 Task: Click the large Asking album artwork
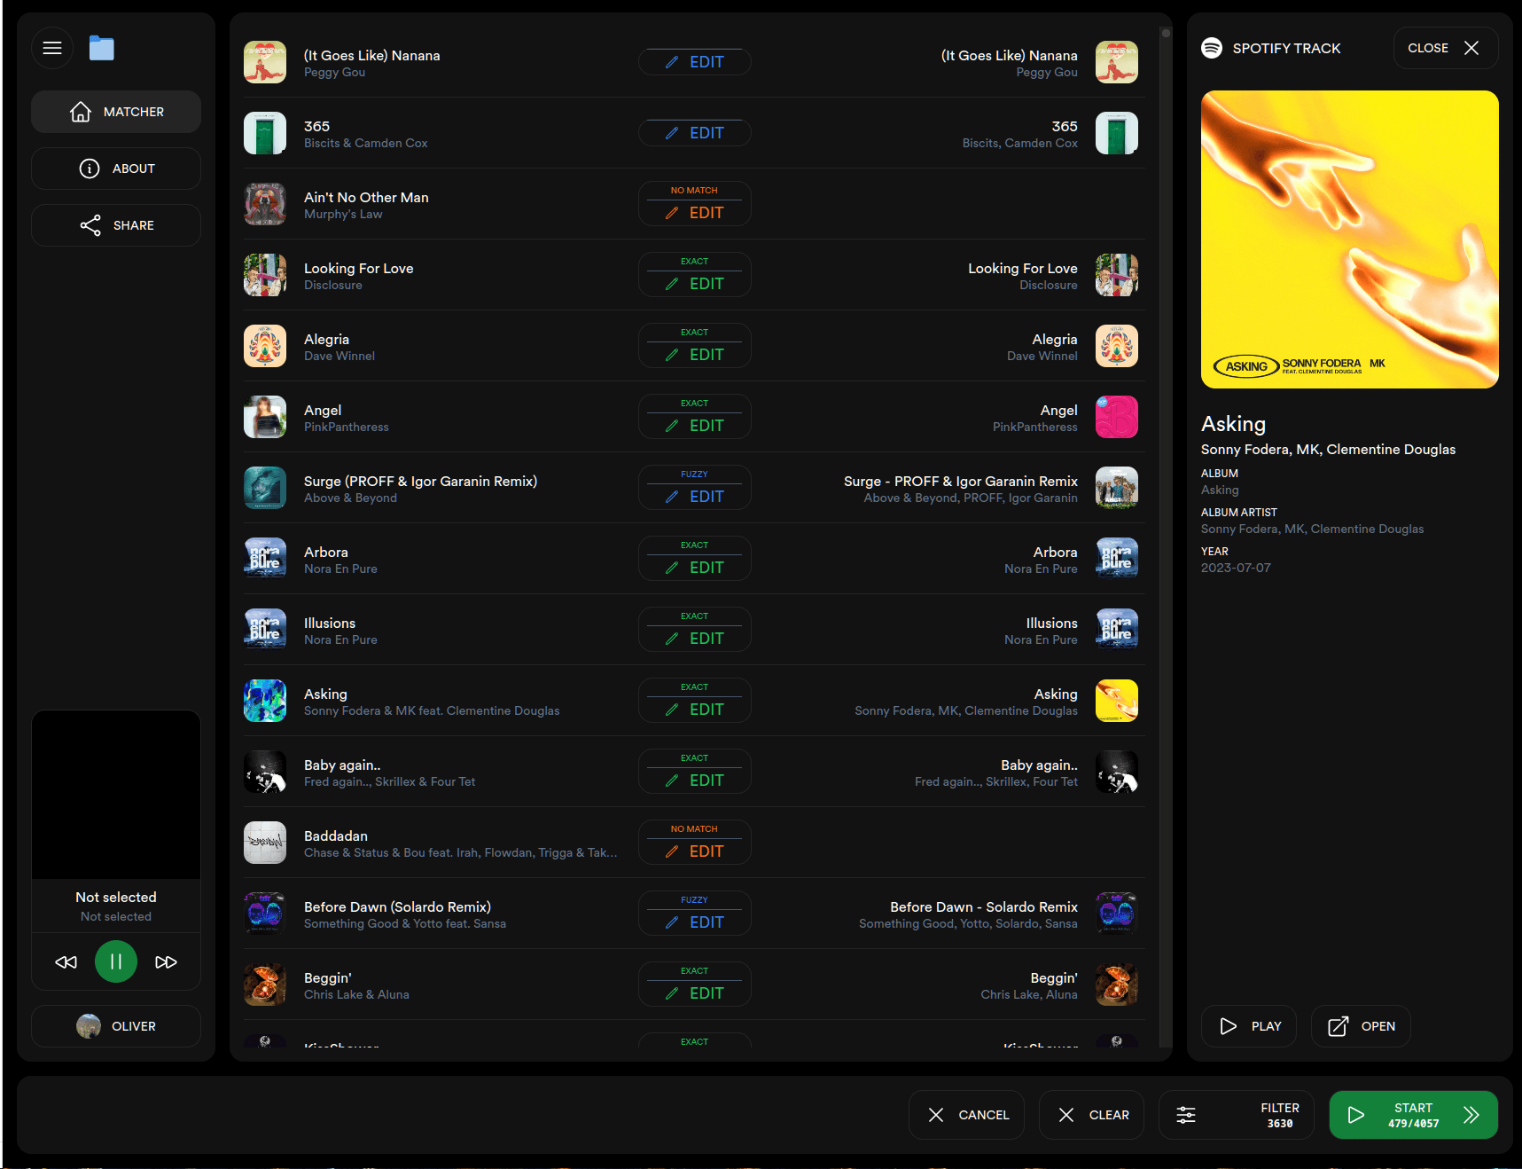click(1350, 239)
